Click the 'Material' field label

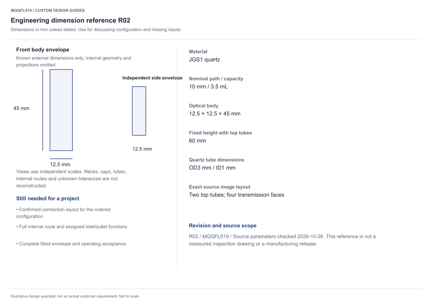198,52
